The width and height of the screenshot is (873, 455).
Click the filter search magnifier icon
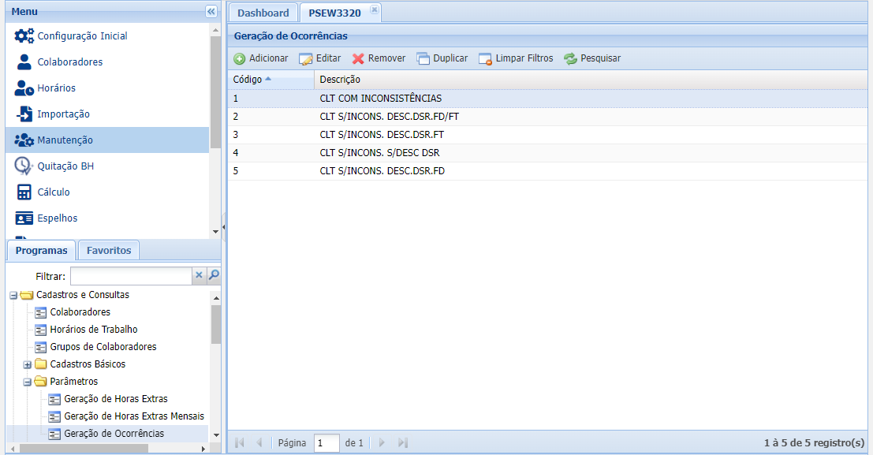(213, 275)
